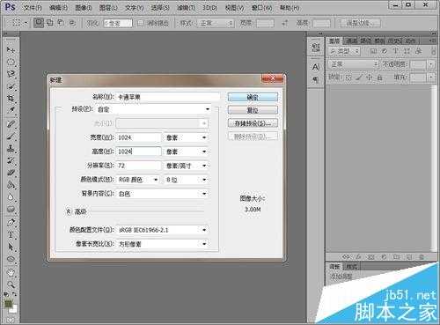Image resolution: width=440 pixels, height=325 pixels.
Task: Open the width unit 像素 dropdown
Action: 187,137
